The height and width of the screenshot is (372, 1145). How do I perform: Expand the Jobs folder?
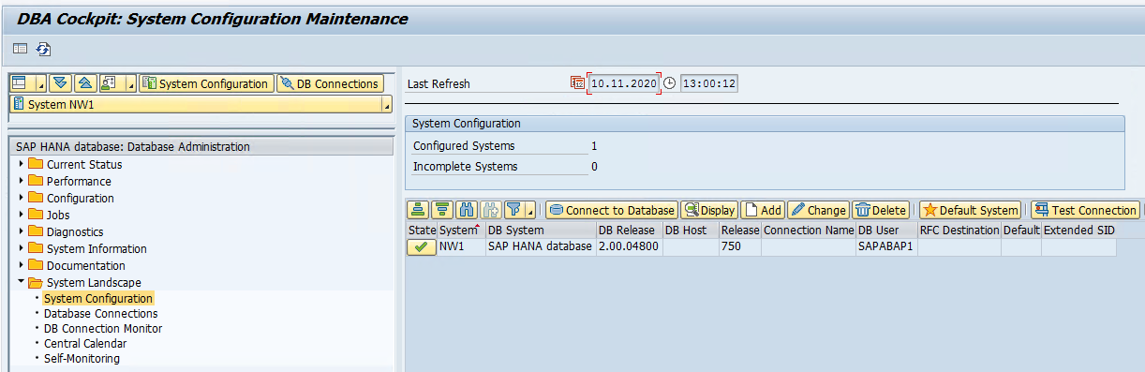21,215
